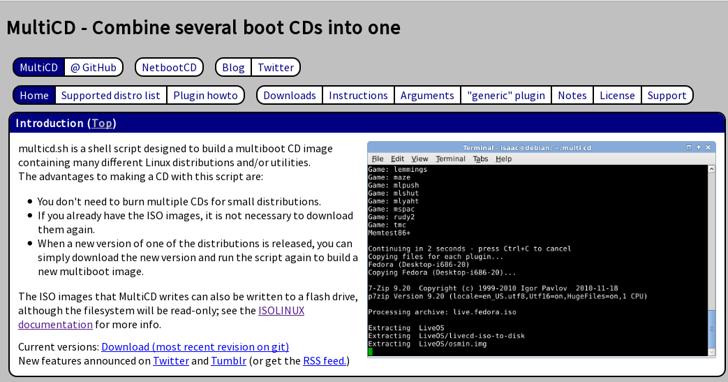The image size is (728, 382).
Task: Jump to the "generic" plugin section
Action: pos(506,95)
